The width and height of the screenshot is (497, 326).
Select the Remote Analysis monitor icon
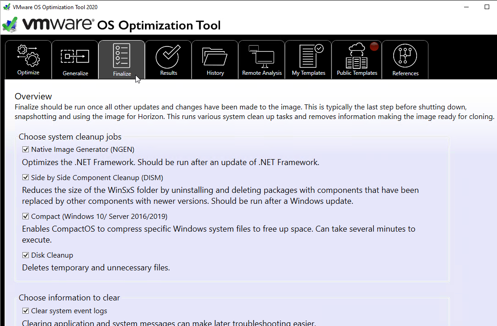click(262, 57)
